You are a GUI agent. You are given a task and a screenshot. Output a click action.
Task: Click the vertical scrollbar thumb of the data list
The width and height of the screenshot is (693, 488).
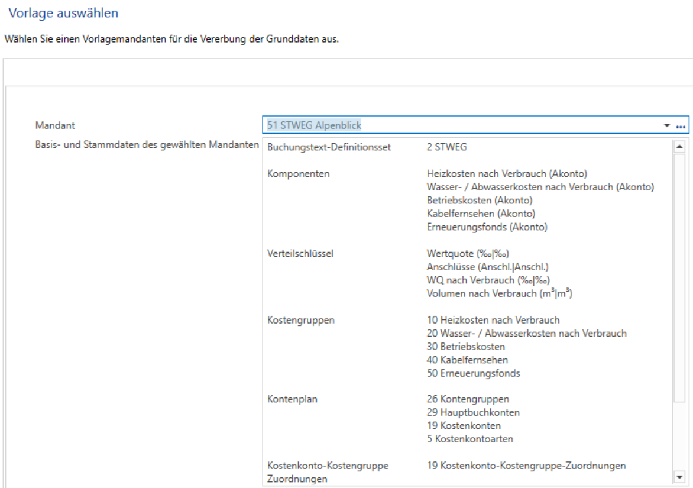[x=679, y=277]
